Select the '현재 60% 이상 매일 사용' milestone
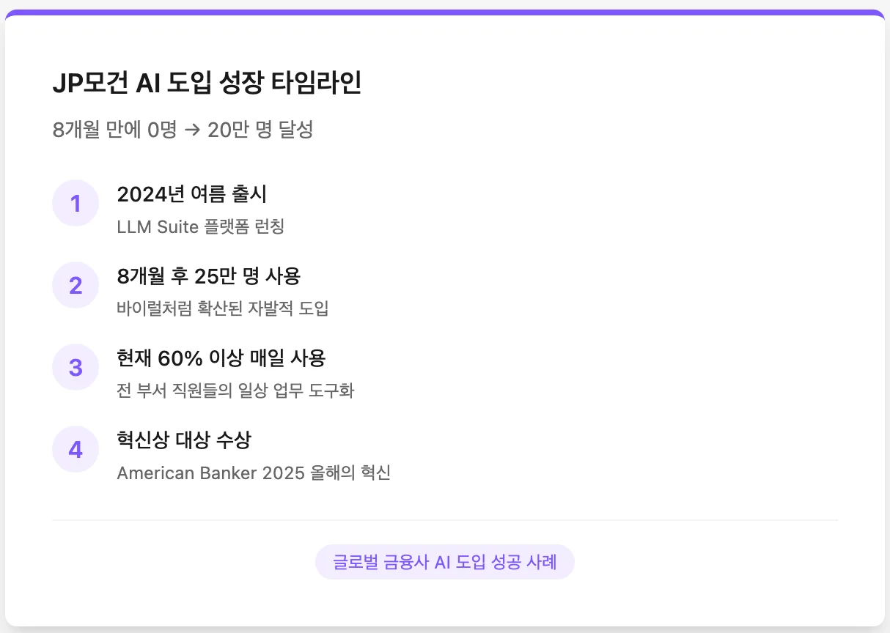890x633 pixels. click(223, 358)
